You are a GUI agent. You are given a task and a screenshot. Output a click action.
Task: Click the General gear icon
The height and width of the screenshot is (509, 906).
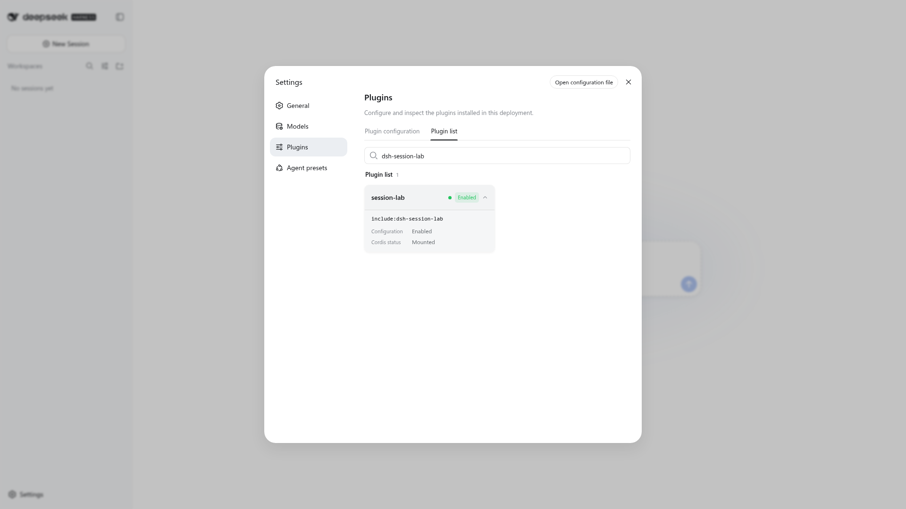click(x=279, y=106)
